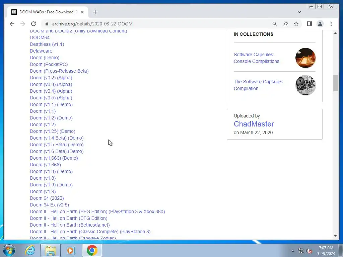The height and width of the screenshot is (257, 343).
Task: Open the Delaweare link
Action: 41,51
